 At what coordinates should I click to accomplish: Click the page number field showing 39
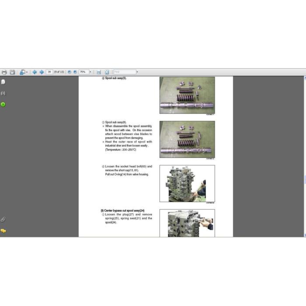[49, 72]
